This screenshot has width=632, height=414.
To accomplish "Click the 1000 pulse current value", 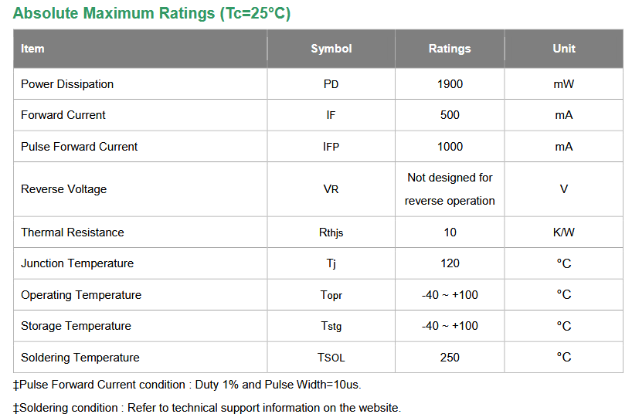I will pos(450,147).
